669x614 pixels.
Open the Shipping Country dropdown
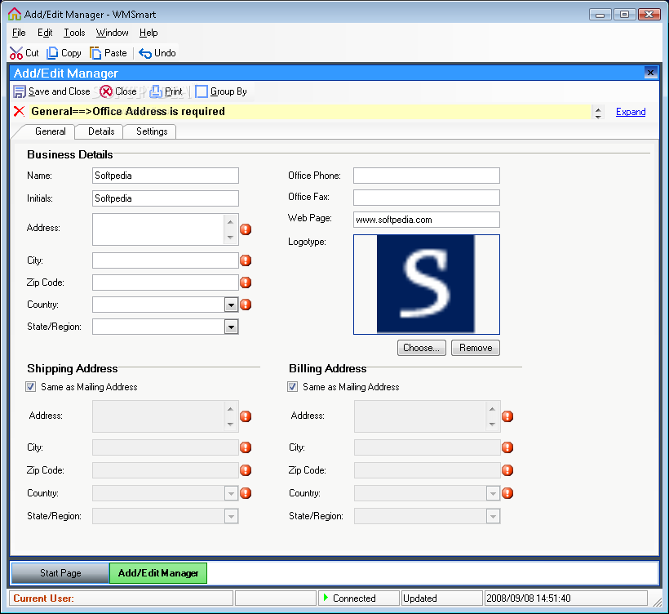click(x=231, y=494)
